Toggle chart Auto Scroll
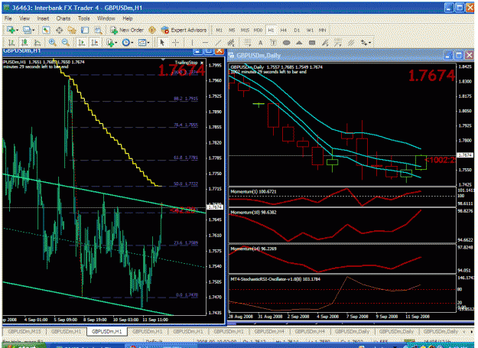Viewport: 478px width, 348px height. (81, 43)
